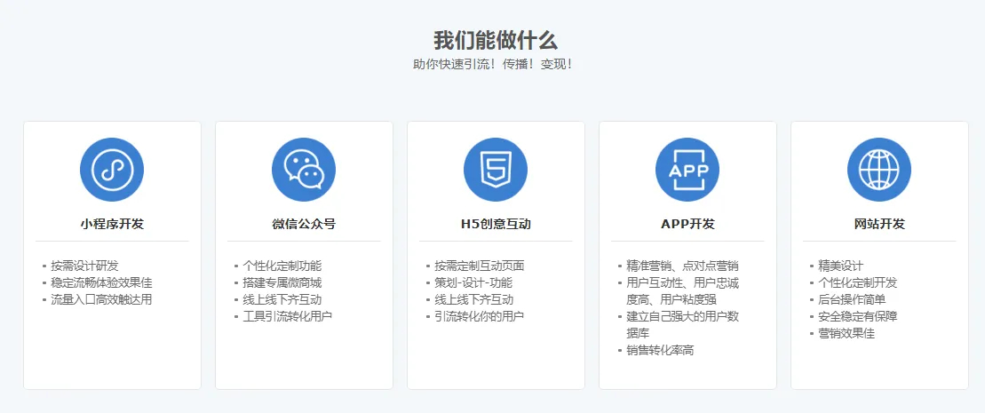Screen dimensions: 985x413
Task: Click the 我们能做什么 section heading
Action: coord(496,40)
